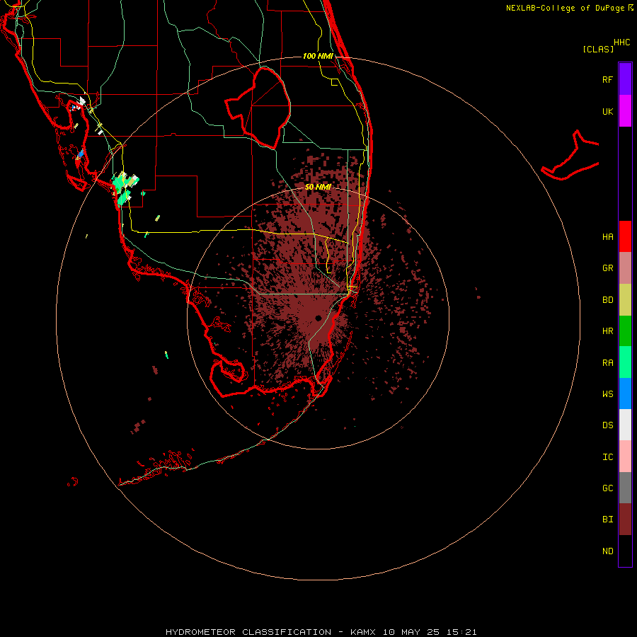The image size is (637, 637).
Task: Click the Lake Okeechobee outline on the map
Action: 258,108
